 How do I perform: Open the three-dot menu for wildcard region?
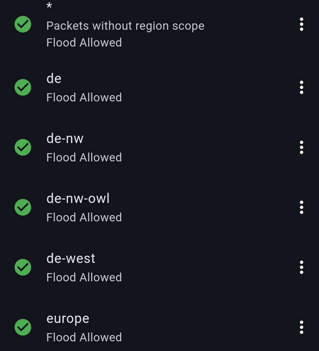coord(301,25)
